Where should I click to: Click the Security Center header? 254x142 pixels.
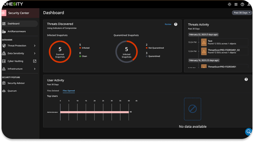20,13
